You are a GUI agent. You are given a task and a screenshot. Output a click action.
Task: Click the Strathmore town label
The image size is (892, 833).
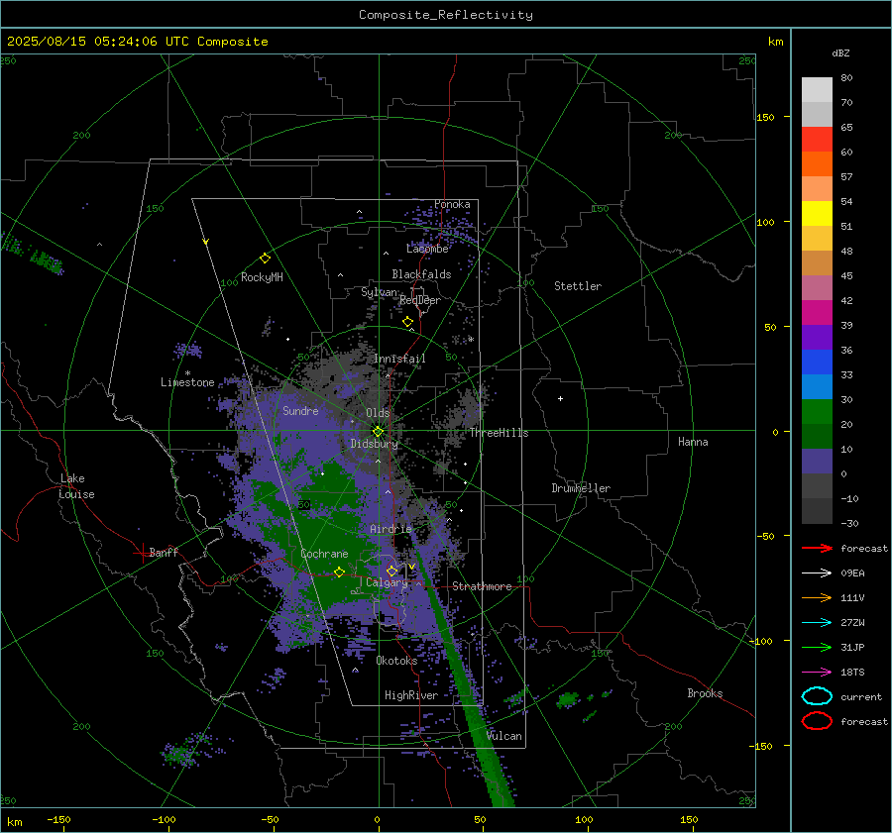pyautogui.click(x=482, y=586)
